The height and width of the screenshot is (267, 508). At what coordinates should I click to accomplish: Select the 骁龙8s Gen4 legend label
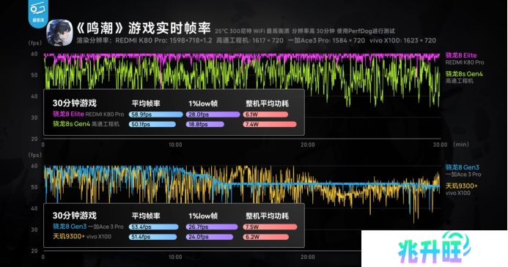[x=464, y=73]
